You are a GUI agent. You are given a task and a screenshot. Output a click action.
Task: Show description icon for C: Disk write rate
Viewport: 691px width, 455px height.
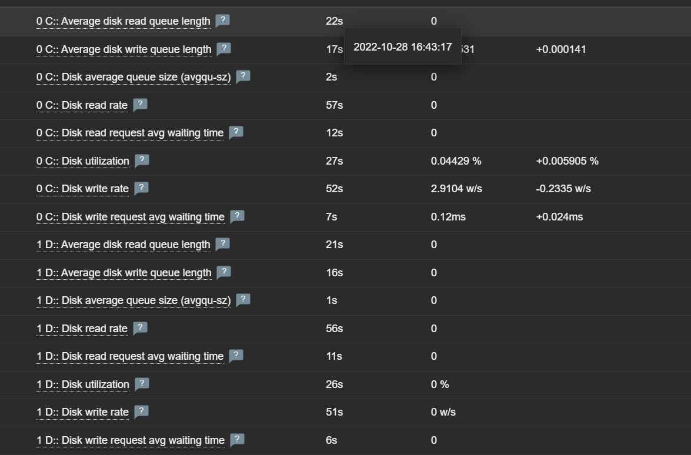(x=141, y=188)
